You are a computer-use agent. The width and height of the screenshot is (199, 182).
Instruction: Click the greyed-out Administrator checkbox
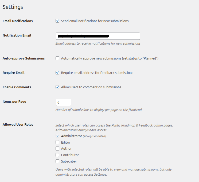coord(57,136)
